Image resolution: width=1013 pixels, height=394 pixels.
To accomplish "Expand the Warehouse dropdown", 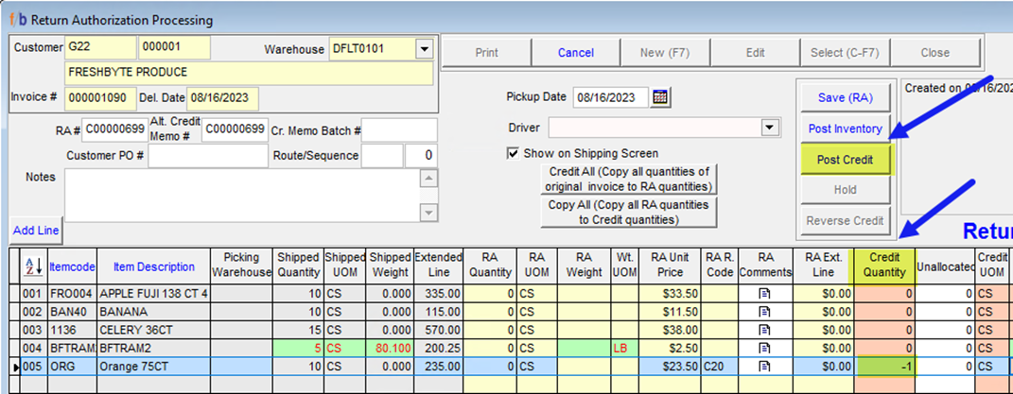I will (x=423, y=49).
